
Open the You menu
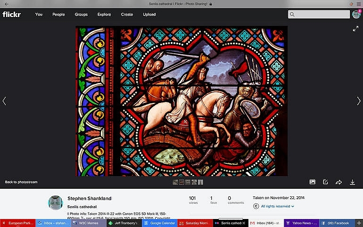(39, 14)
